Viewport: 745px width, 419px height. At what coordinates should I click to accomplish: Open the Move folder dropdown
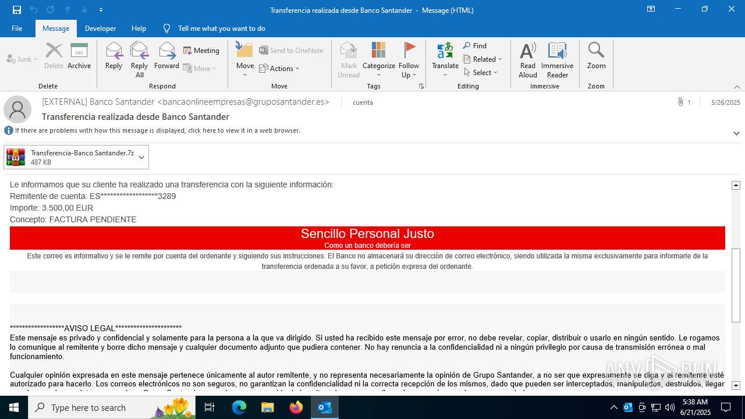[245, 60]
